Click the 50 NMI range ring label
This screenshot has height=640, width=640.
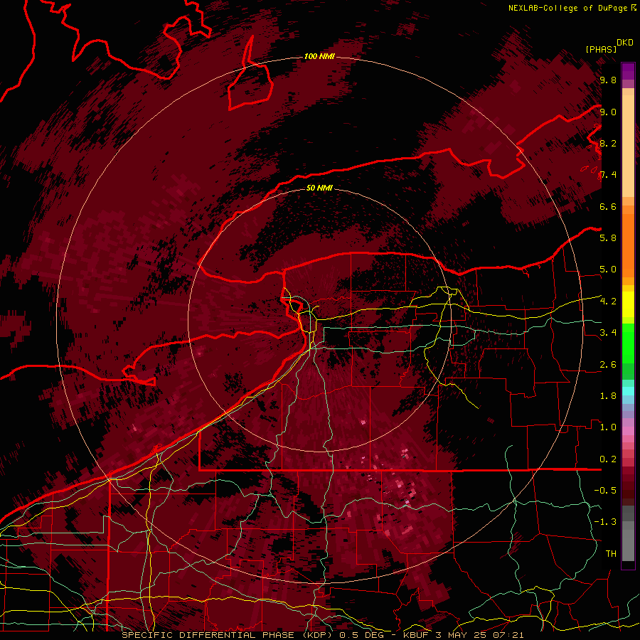(319, 188)
